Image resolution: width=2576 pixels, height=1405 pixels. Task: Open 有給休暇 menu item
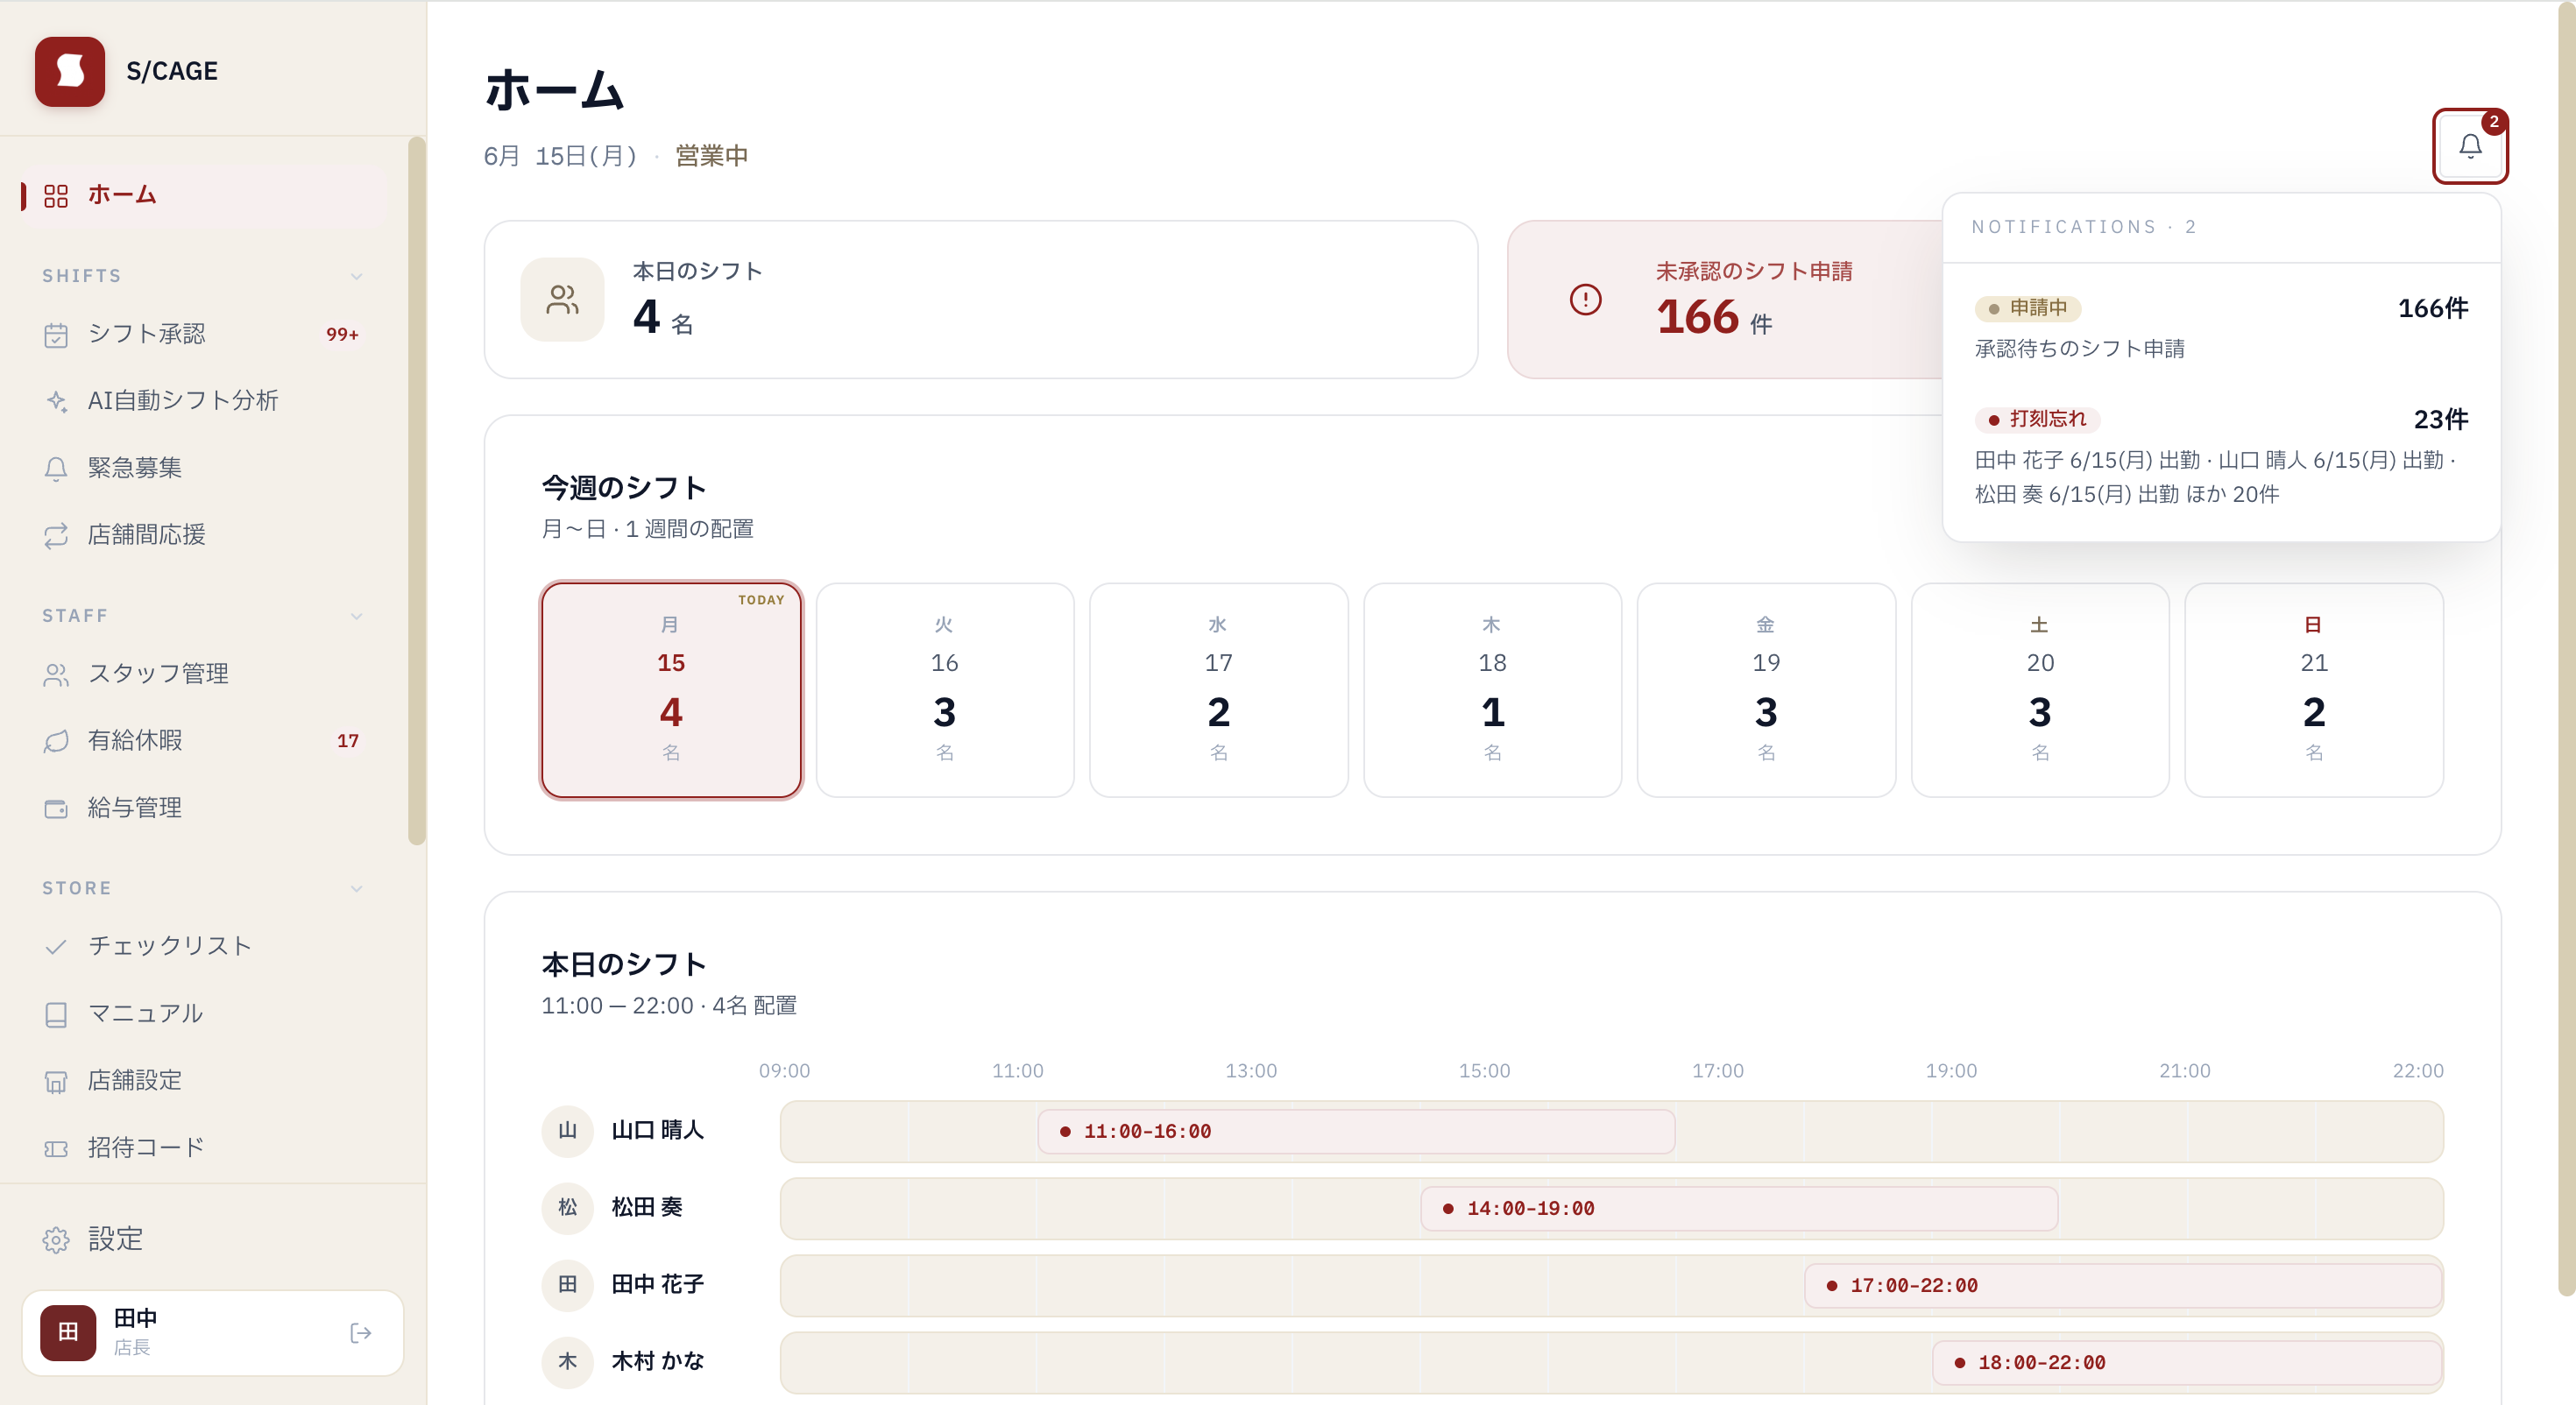204,741
